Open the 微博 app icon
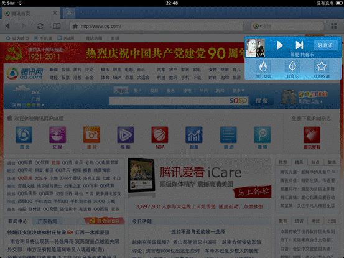This screenshot has height=258, width=344. tap(263, 135)
